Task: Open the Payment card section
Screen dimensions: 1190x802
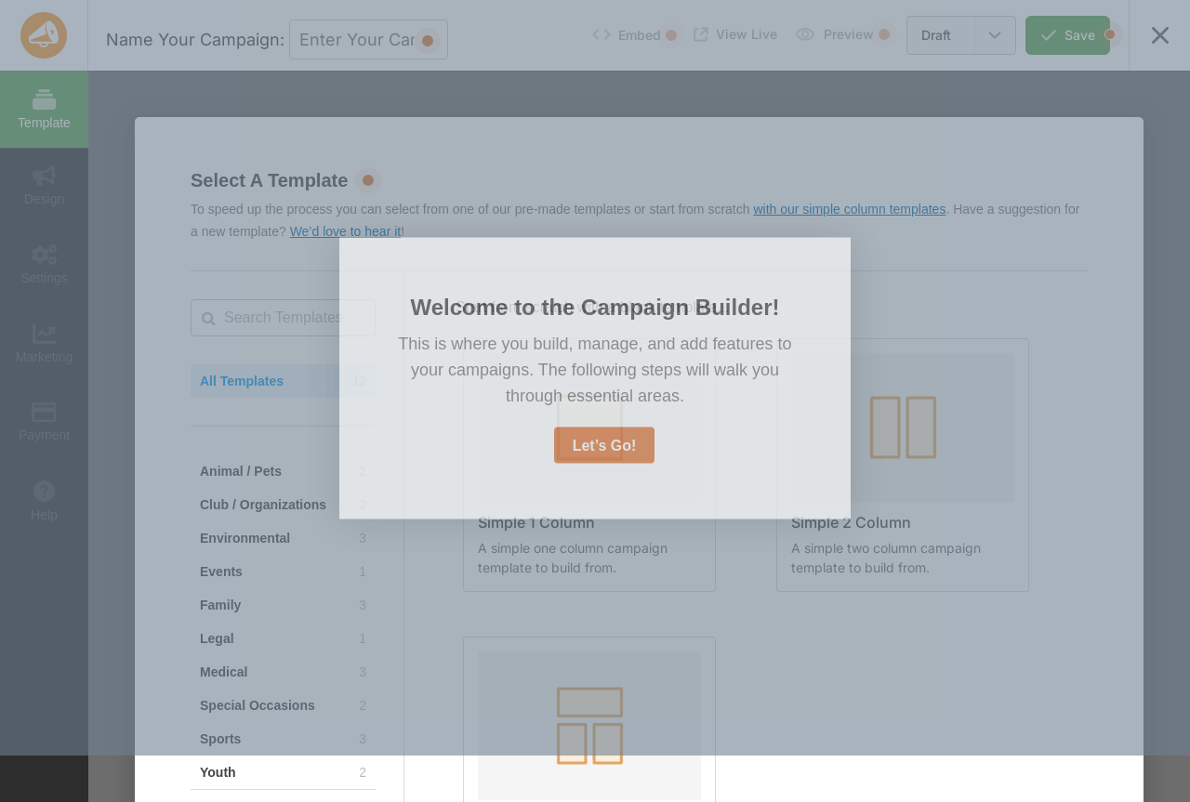Action: coord(44,422)
